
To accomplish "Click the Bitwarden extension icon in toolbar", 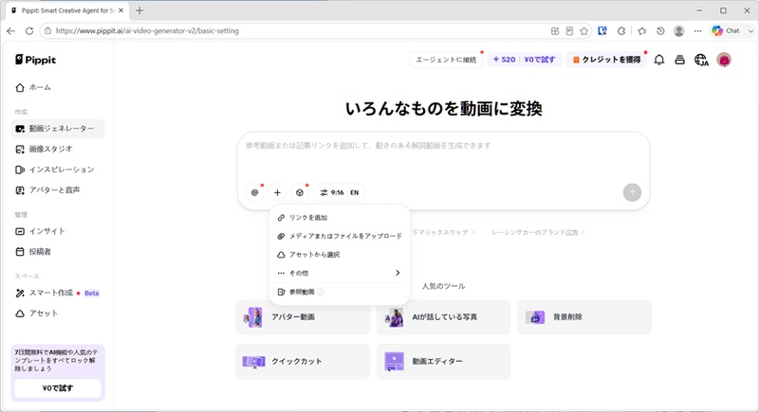I will (x=602, y=31).
